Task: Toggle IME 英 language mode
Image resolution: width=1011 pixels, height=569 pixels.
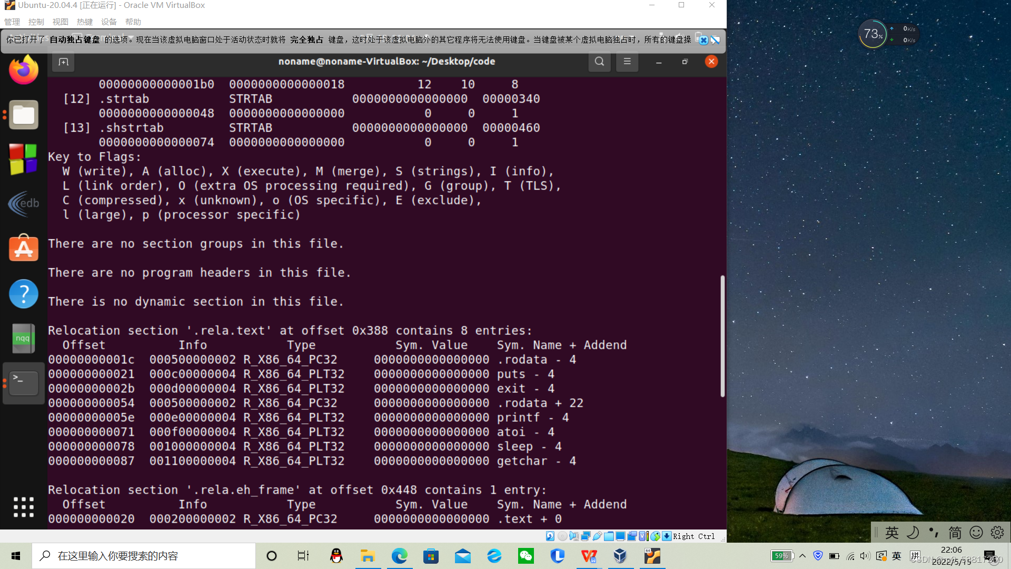Action: [891, 533]
